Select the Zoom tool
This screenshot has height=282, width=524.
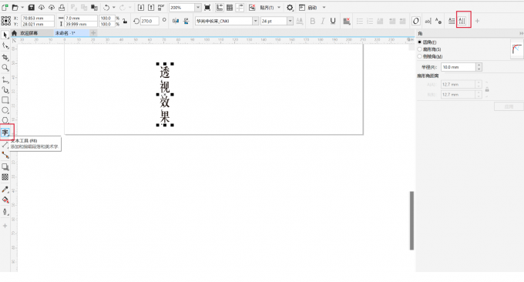5,68
